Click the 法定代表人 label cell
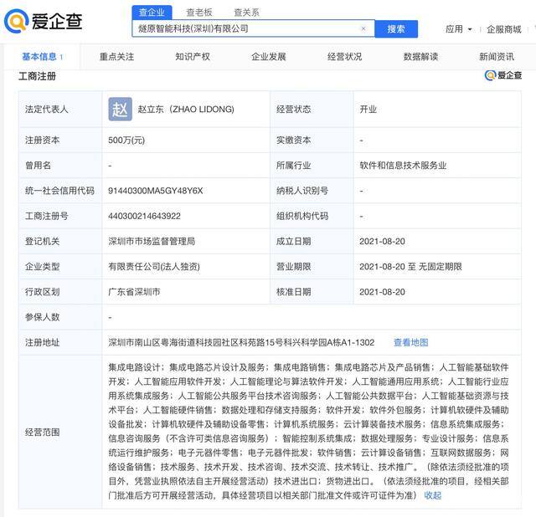Viewport: 536px width, 517px height. 60,110
